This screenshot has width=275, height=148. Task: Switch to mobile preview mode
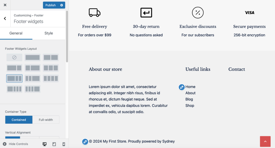coord(64,144)
